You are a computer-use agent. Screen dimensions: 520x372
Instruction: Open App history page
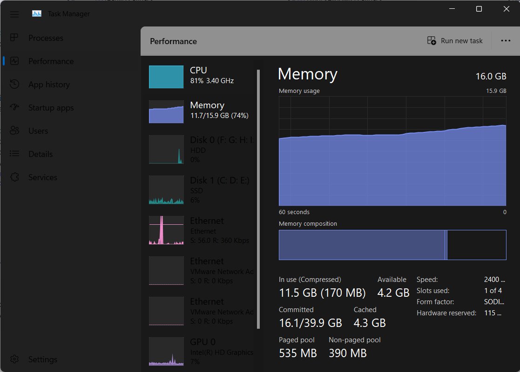pyautogui.click(x=49, y=85)
